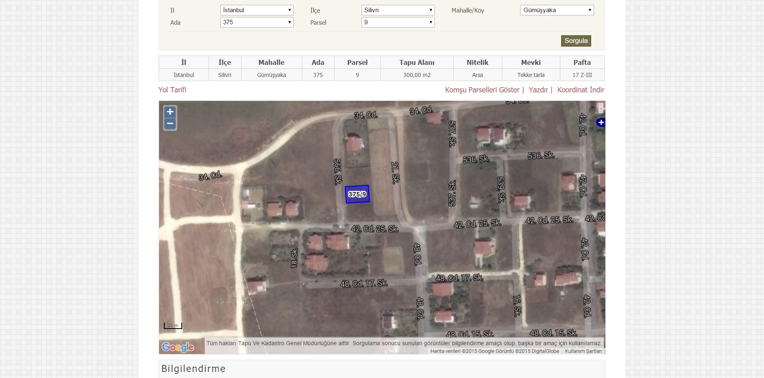
Task: Select the highlighted parcel 375/9 on map
Action: pos(357,194)
